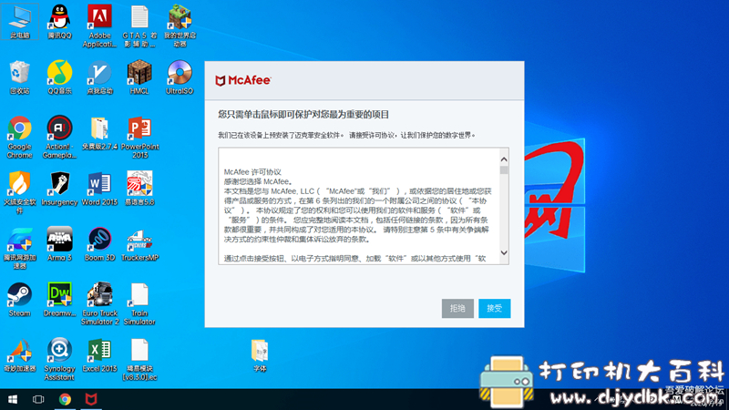
Task: Select the 字体 folder icon
Action: coord(260,355)
